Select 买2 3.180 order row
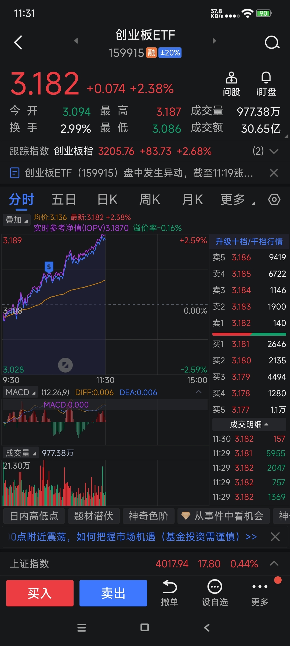The height and width of the screenshot is (646, 290). (x=249, y=360)
